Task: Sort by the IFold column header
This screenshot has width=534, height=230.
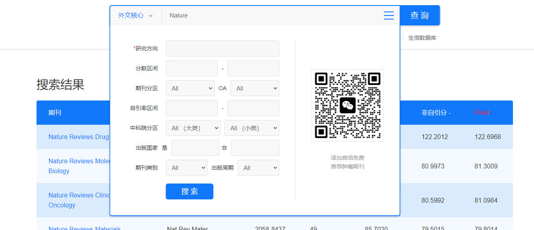Action: coord(484,113)
